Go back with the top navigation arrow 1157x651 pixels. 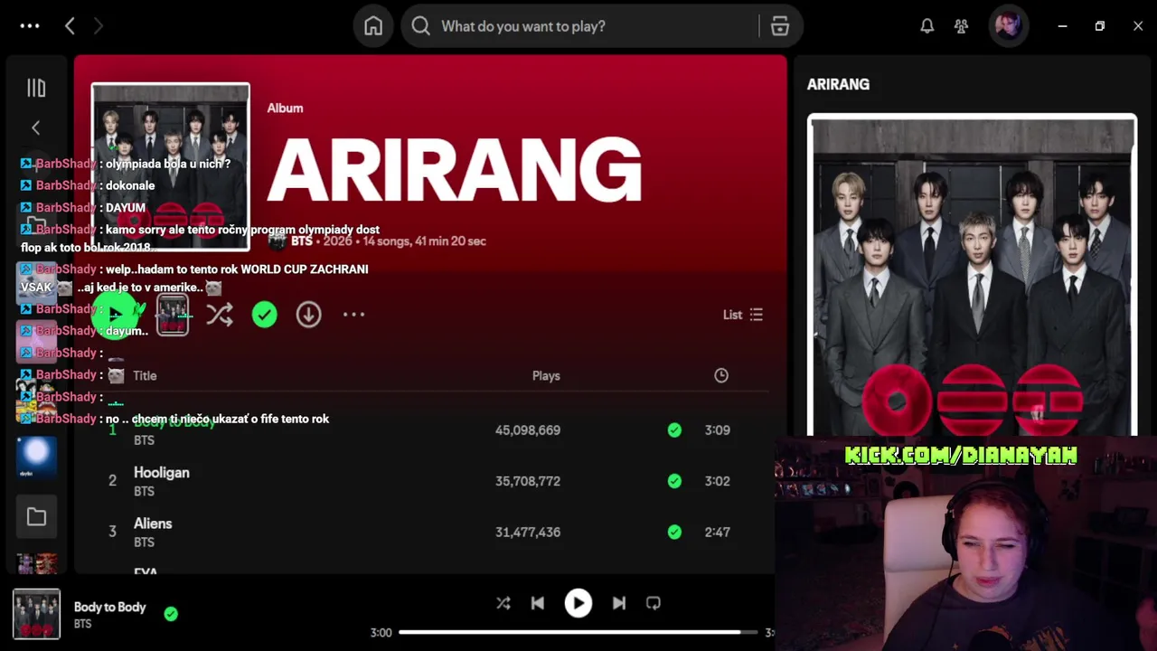70,26
